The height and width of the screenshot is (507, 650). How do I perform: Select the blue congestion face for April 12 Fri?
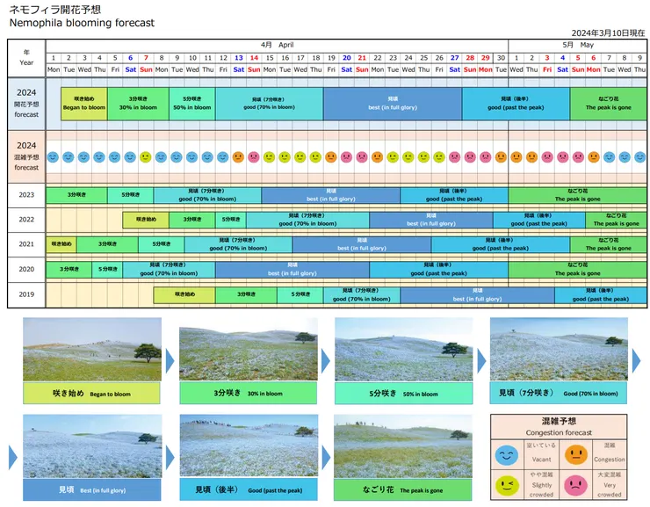(x=222, y=157)
